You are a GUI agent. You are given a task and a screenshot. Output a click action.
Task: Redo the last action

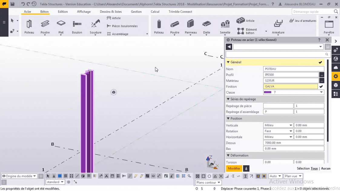point(28,4)
